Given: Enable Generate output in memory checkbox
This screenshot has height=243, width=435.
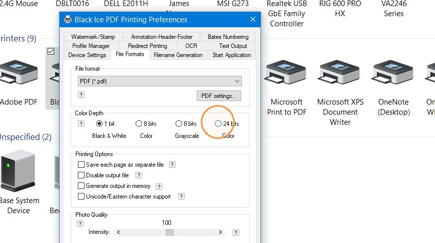Looking at the screenshot, I should coord(81,185).
